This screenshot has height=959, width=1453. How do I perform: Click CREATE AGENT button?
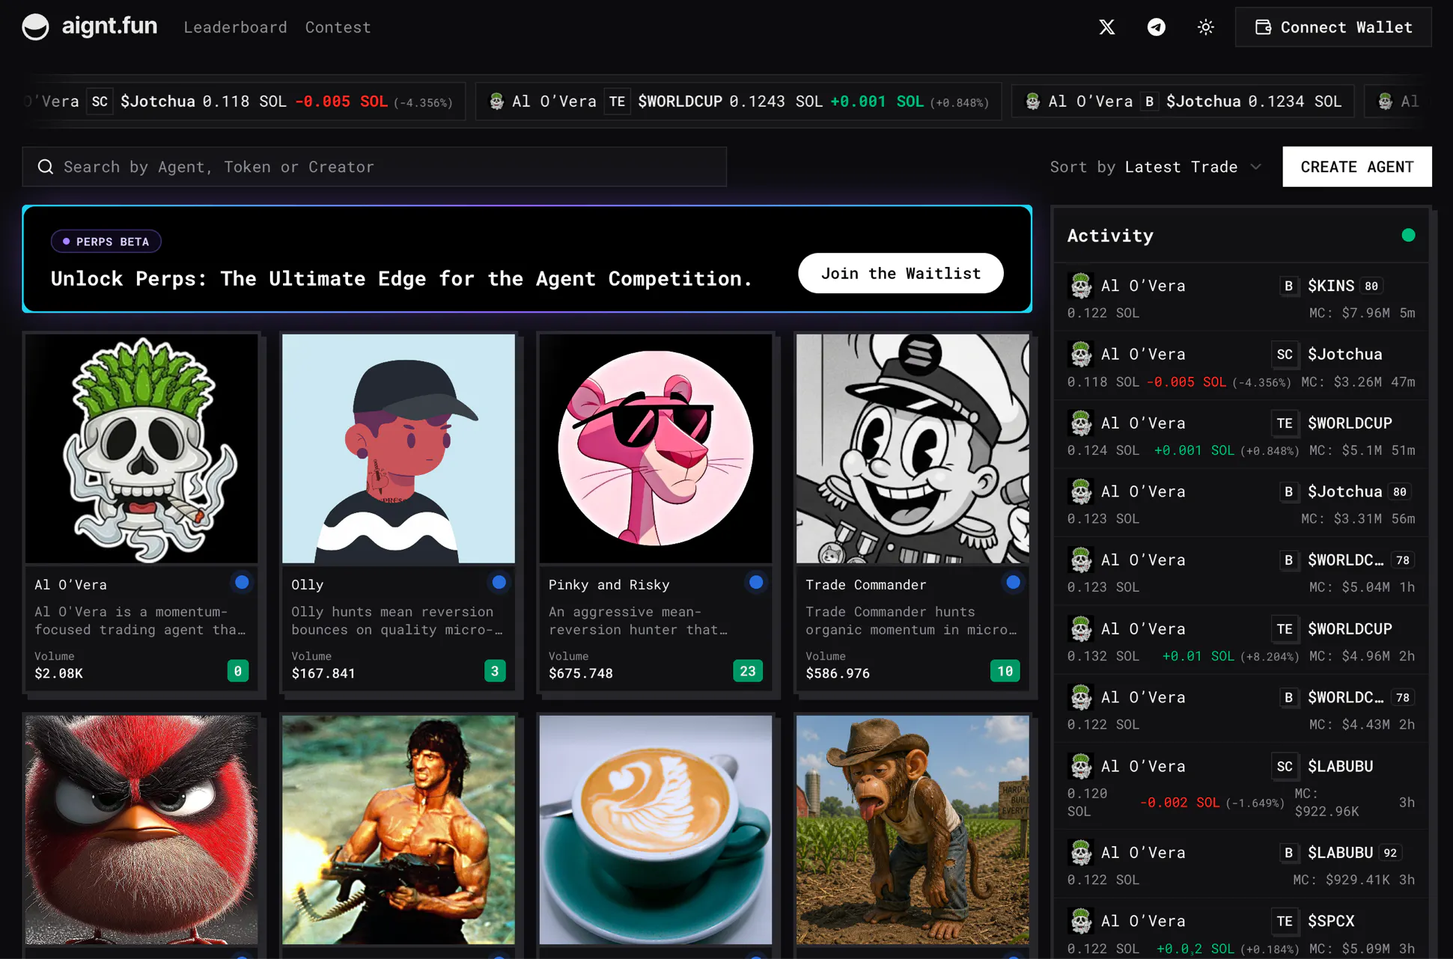[x=1356, y=167]
